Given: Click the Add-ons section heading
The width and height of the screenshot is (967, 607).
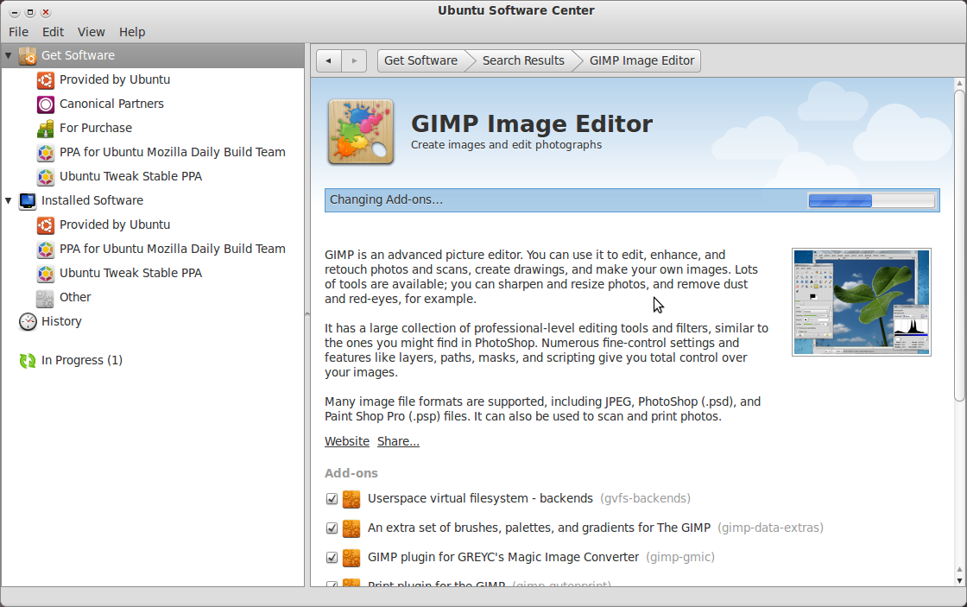Looking at the screenshot, I should coord(351,473).
